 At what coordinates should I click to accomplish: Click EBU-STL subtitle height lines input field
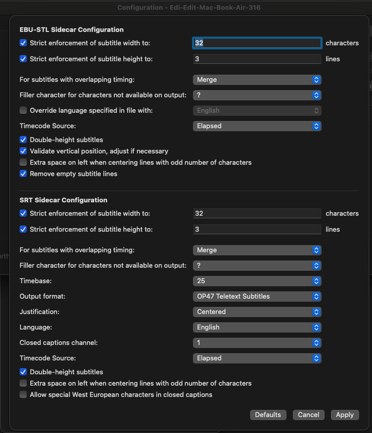coord(257,59)
